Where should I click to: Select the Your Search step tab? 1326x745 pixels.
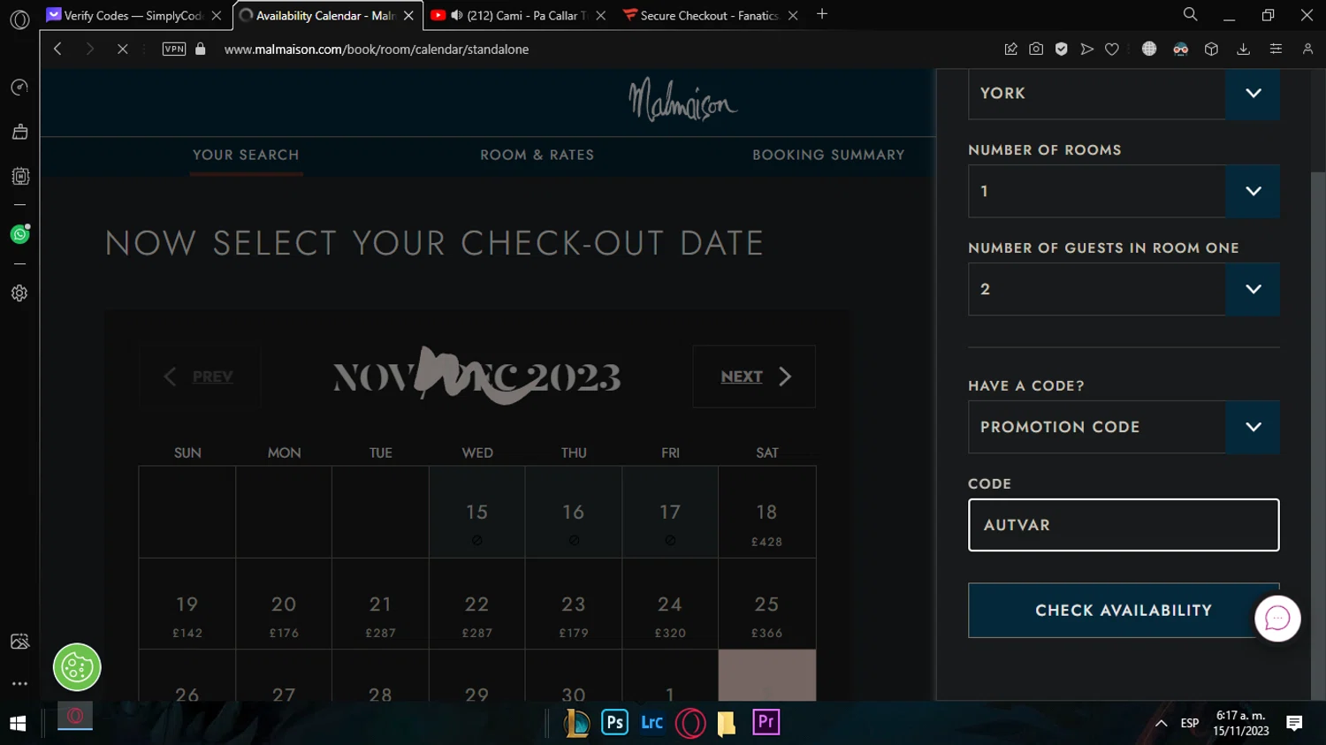point(246,155)
